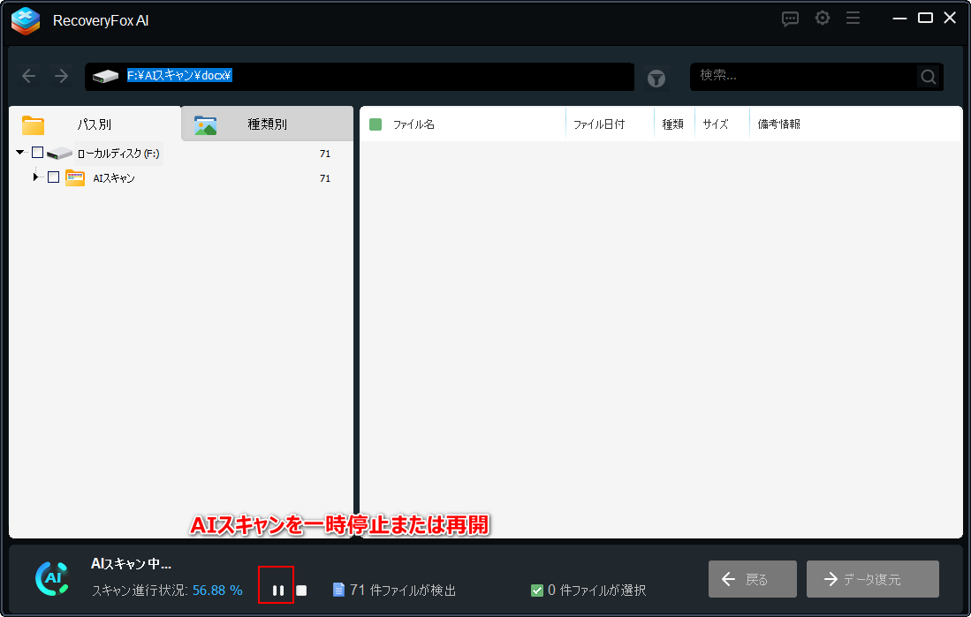Tick the AIスキャン folder checkbox
The height and width of the screenshot is (617, 971).
(53, 177)
